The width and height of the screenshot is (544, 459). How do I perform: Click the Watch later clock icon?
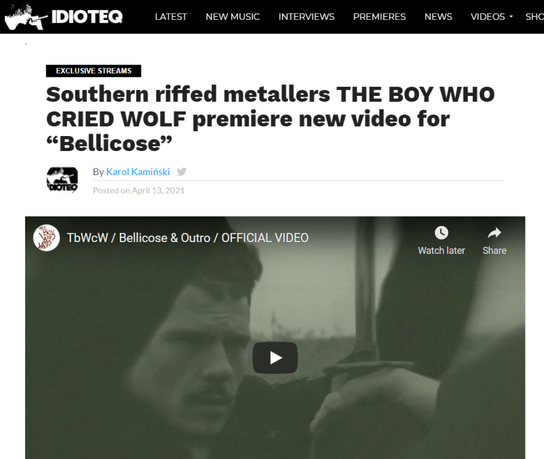(x=441, y=233)
